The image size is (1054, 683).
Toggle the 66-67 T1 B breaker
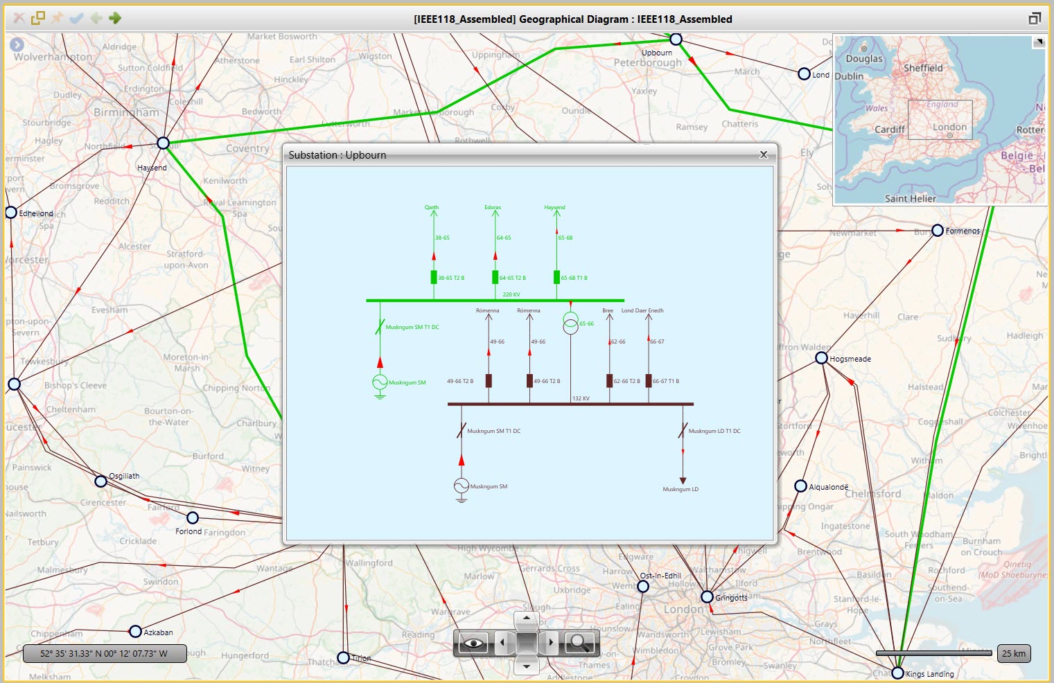(x=649, y=380)
